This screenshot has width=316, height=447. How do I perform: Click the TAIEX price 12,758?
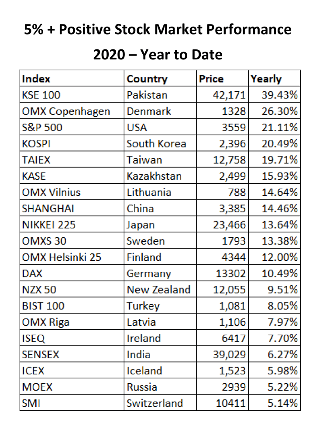(229, 160)
